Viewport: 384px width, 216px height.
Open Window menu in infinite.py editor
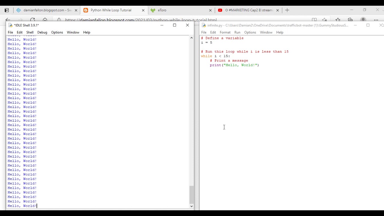(x=266, y=32)
